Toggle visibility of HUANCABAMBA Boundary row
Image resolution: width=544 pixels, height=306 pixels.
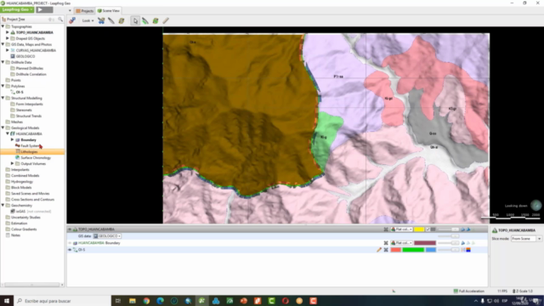70,243
